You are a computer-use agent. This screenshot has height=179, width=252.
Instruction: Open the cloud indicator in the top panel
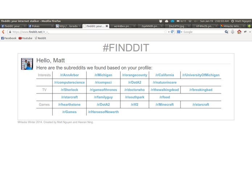click(166, 21)
